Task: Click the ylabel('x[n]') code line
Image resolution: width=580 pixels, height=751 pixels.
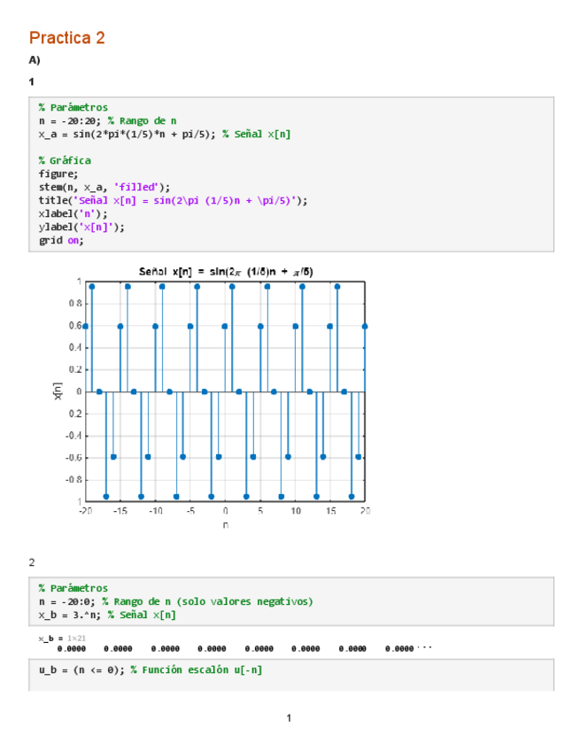Action: (79, 227)
